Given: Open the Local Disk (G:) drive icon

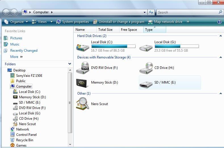Looking at the screenshot, I should 146,47.
